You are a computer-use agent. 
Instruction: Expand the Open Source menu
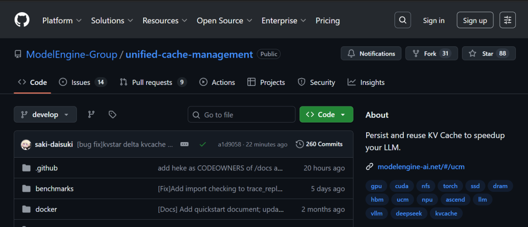(x=224, y=21)
